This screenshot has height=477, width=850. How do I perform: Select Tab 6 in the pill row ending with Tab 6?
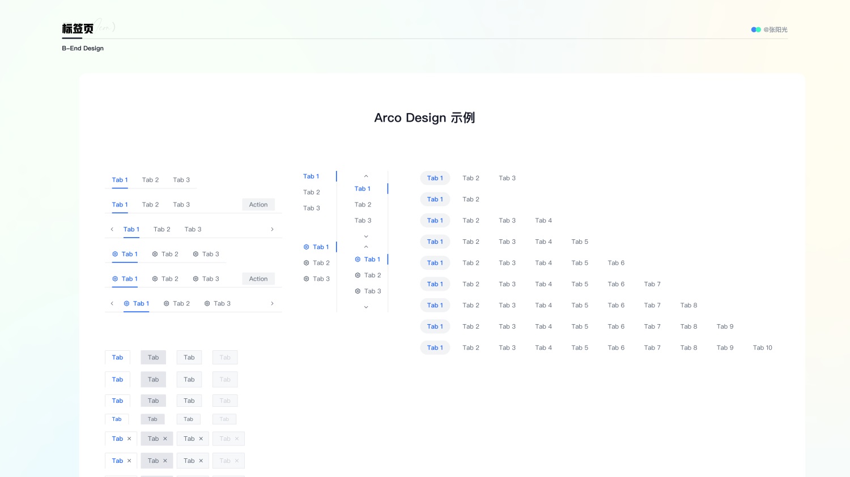[616, 263]
